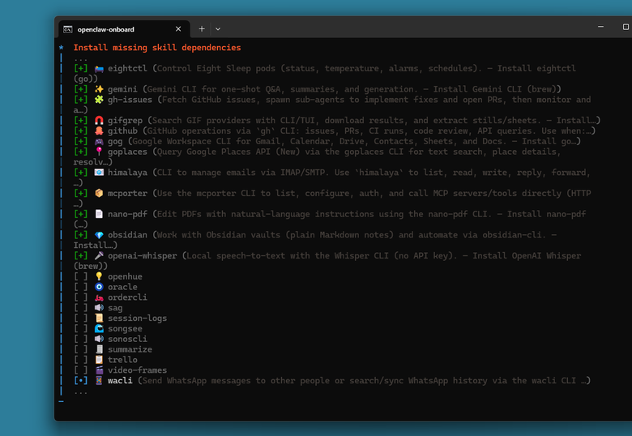Click the 'session-logs' skill name
The height and width of the screenshot is (436, 632).
pos(137,318)
